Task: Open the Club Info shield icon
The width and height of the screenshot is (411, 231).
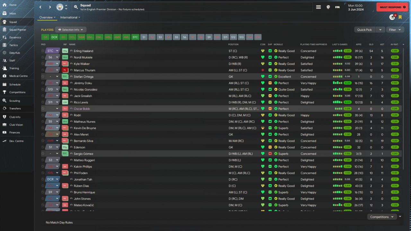Action: [4, 117]
